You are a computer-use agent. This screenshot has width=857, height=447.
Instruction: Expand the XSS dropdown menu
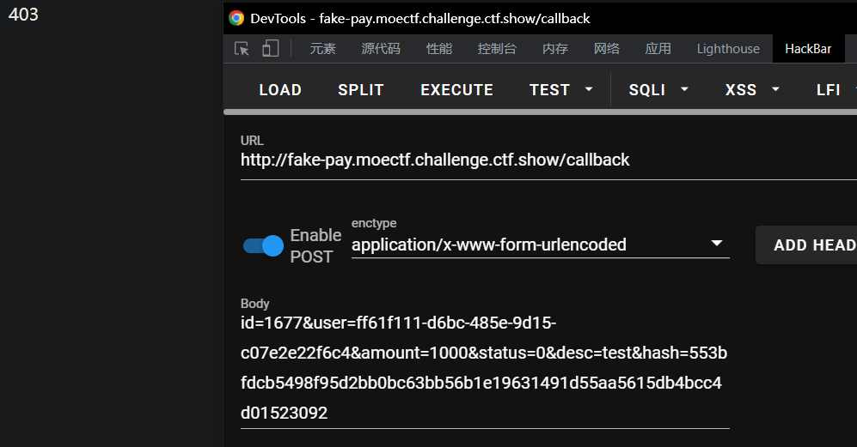pos(752,90)
